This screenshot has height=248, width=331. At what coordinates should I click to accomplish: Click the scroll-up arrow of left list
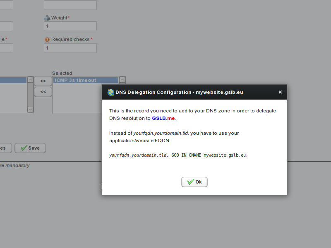click(30, 79)
